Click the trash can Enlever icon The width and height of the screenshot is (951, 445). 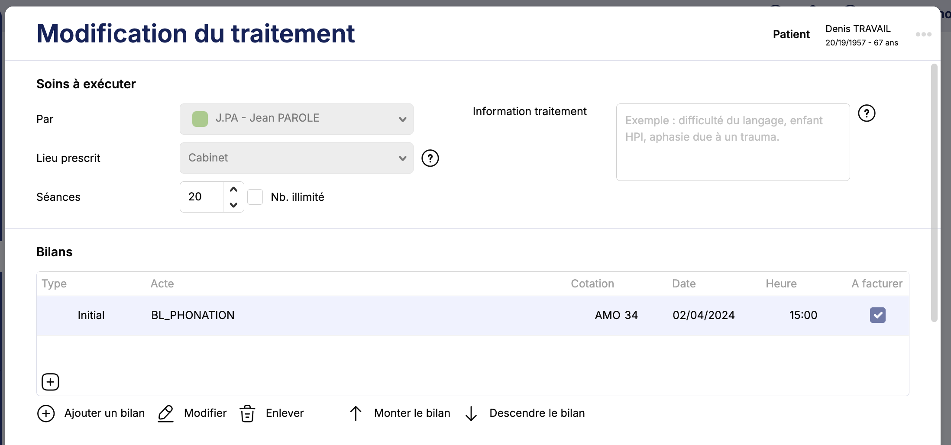click(247, 413)
